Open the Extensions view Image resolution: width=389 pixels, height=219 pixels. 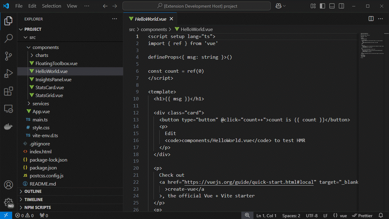point(8,91)
